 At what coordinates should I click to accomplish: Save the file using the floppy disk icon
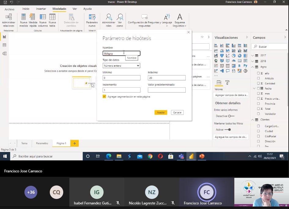click(5, 2)
